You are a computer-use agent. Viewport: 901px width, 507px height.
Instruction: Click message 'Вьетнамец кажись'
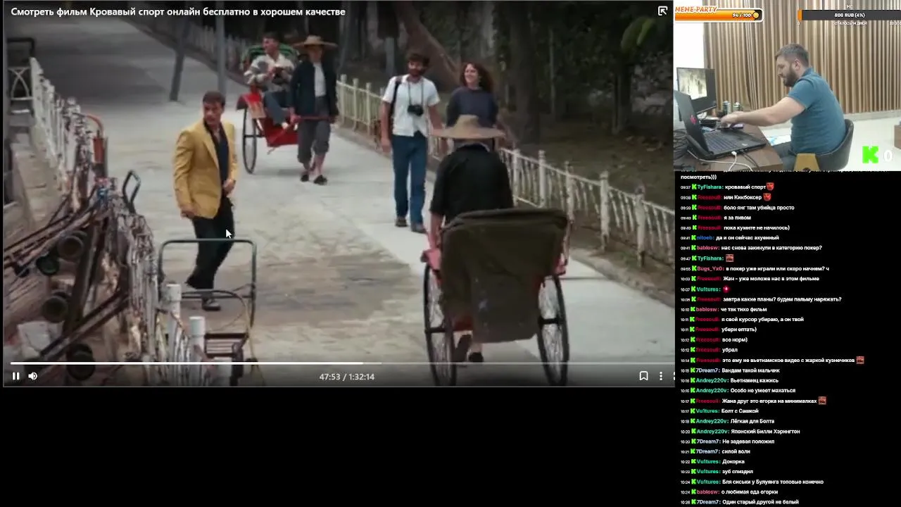pyautogui.click(x=755, y=380)
